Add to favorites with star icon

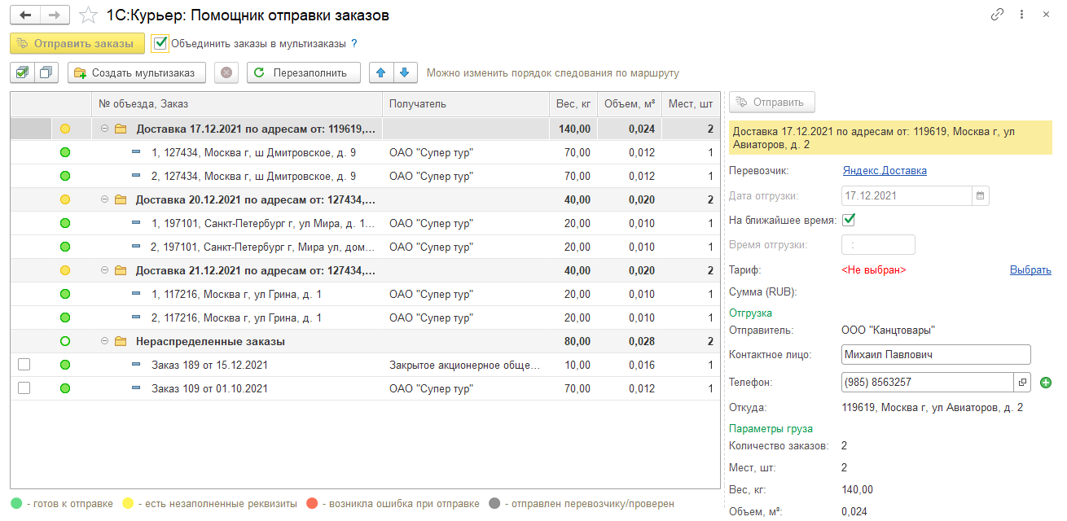click(89, 15)
